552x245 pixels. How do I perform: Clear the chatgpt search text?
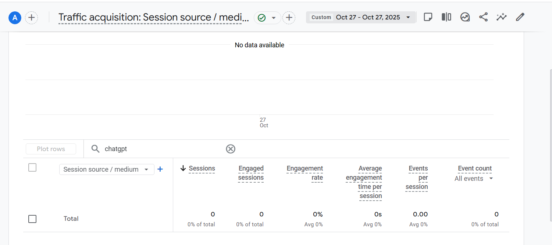click(231, 149)
